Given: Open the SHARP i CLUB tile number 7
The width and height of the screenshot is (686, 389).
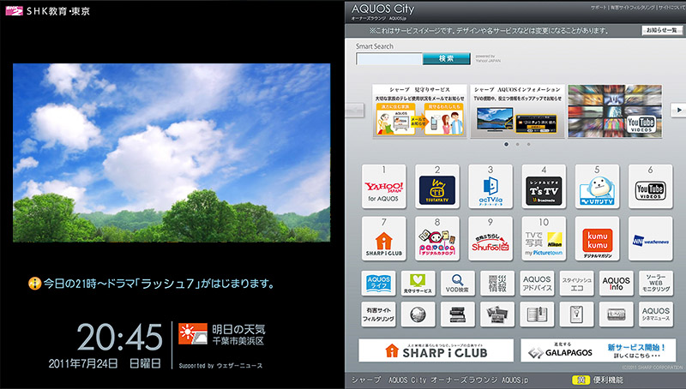Looking at the screenshot, I should (383, 239).
